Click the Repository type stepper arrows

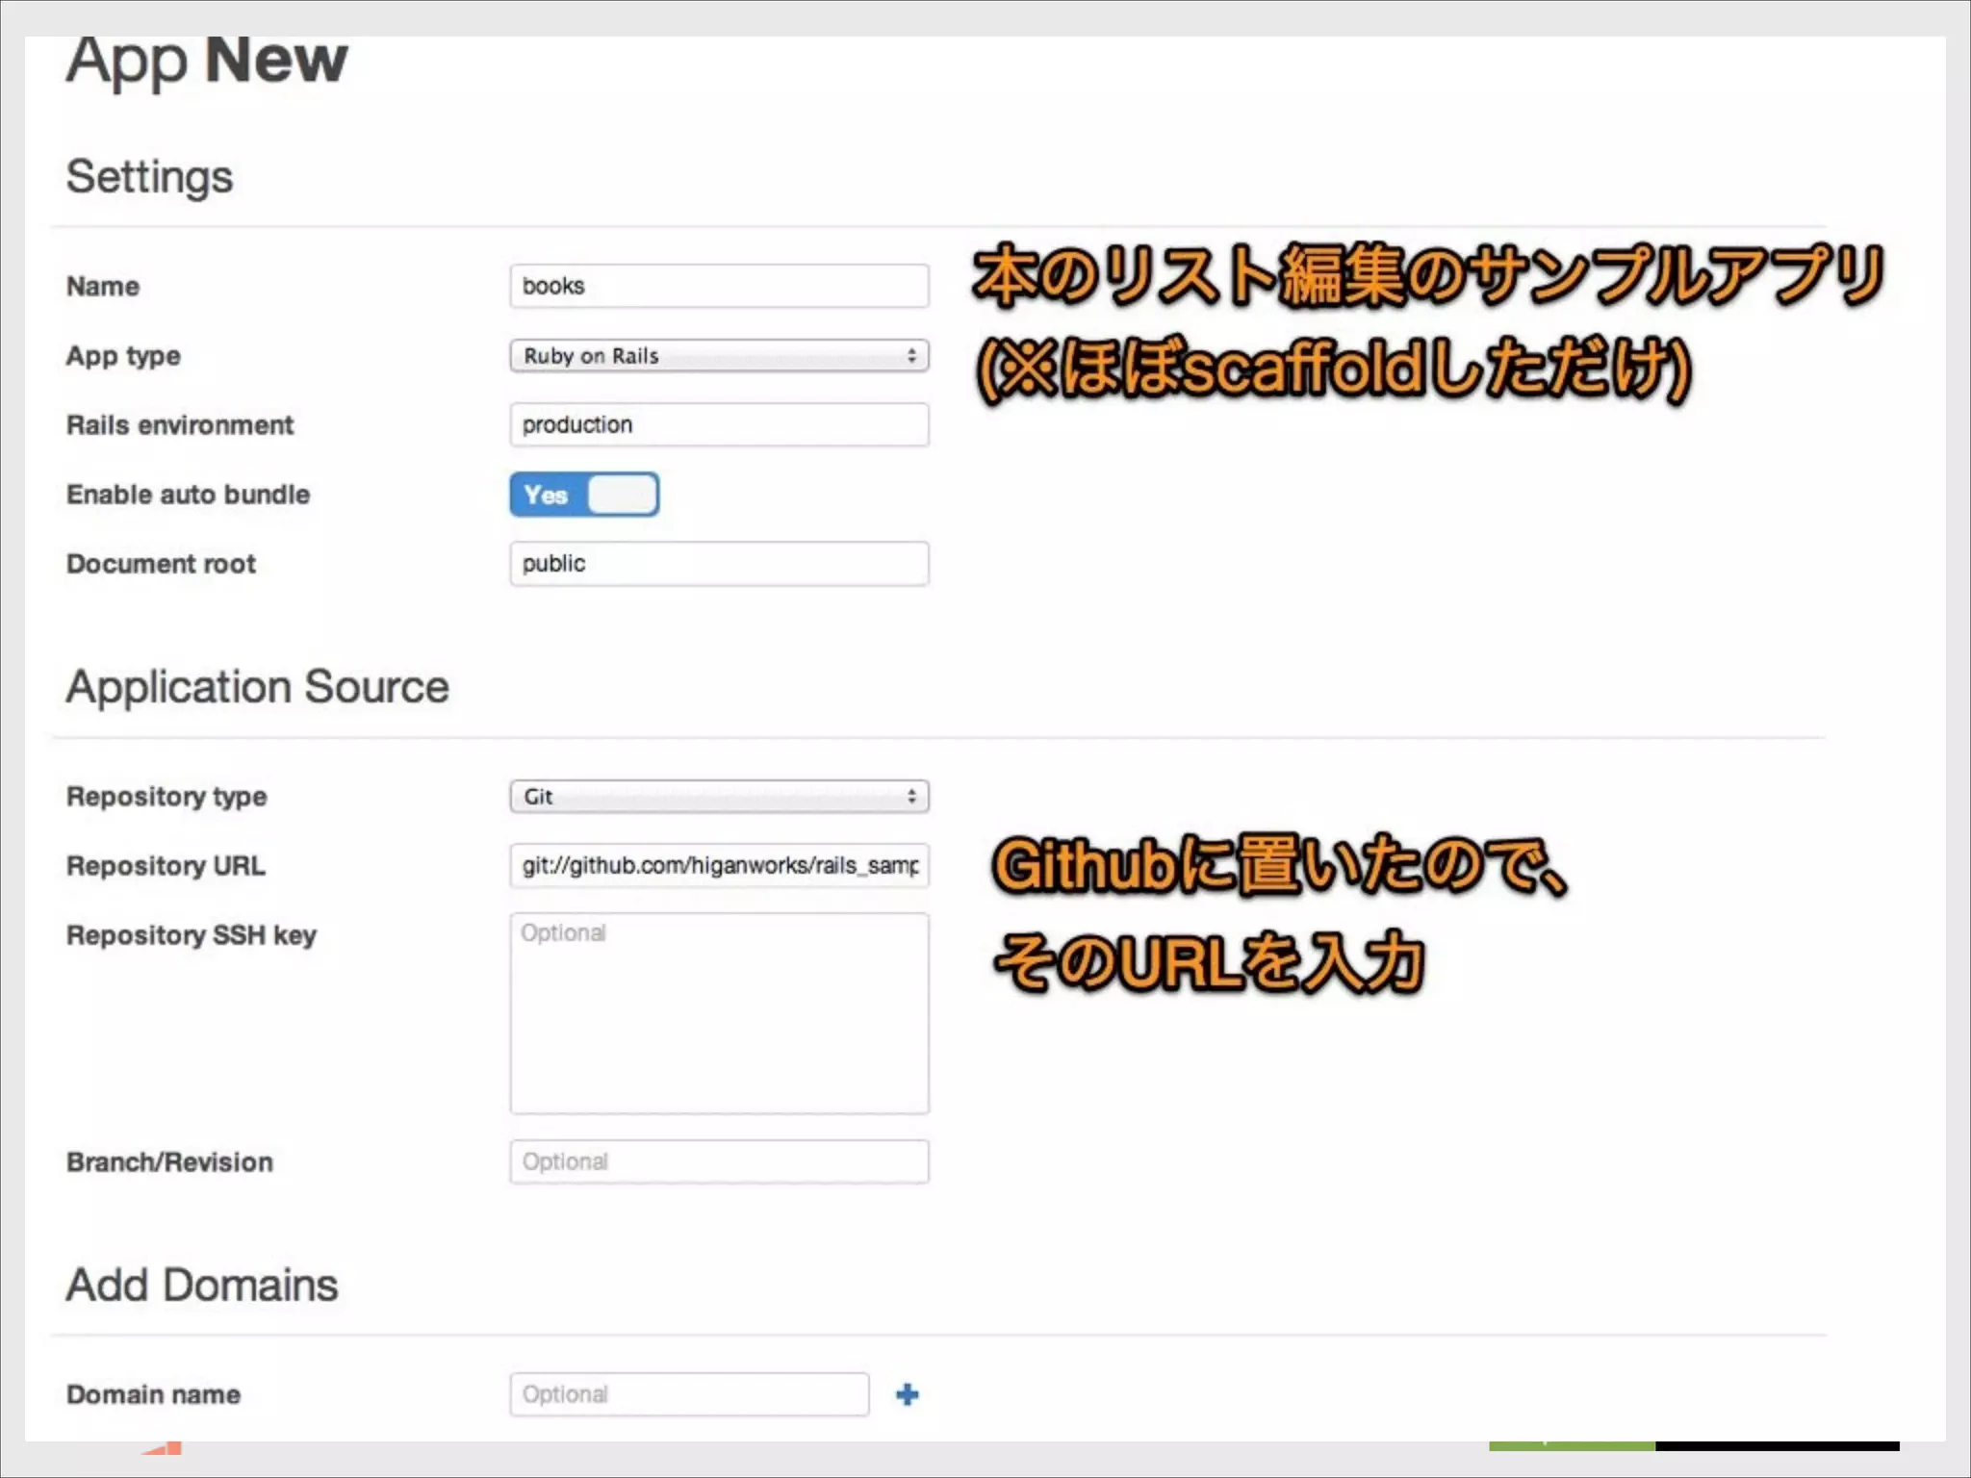[x=911, y=797]
